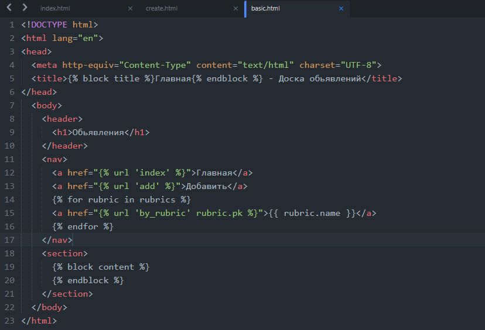Click the {{ rubric.name }} variable
The width and height of the screenshot is (485, 330).
coord(312,213)
